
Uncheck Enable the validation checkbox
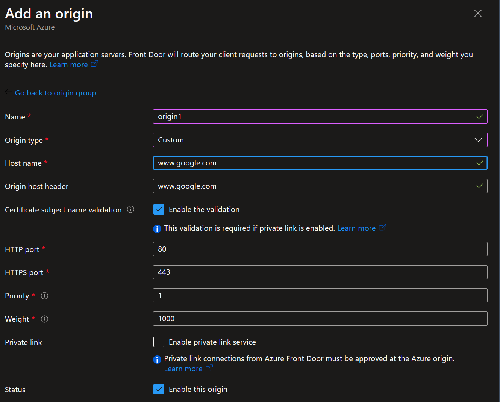tap(159, 209)
